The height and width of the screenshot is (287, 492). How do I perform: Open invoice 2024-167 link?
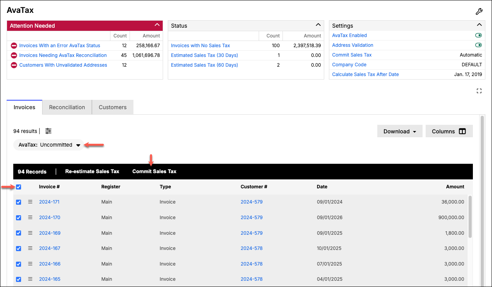[50, 248]
